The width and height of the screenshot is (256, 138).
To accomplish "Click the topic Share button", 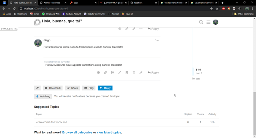I will point(72,88).
